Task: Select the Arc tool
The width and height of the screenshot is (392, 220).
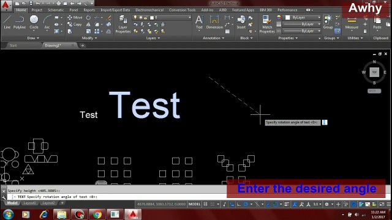Action: [47, 22]
